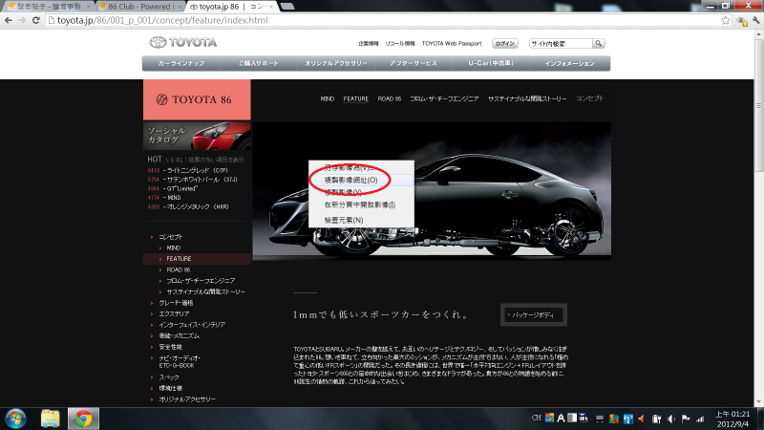This screenshot has width=764, height=430.
Task: Close the toyota.jp 86 tab
Action: tap(271, 7)
